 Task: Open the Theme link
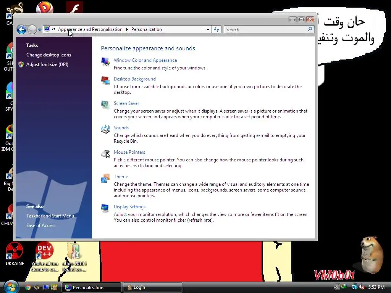tap(121, 177)
